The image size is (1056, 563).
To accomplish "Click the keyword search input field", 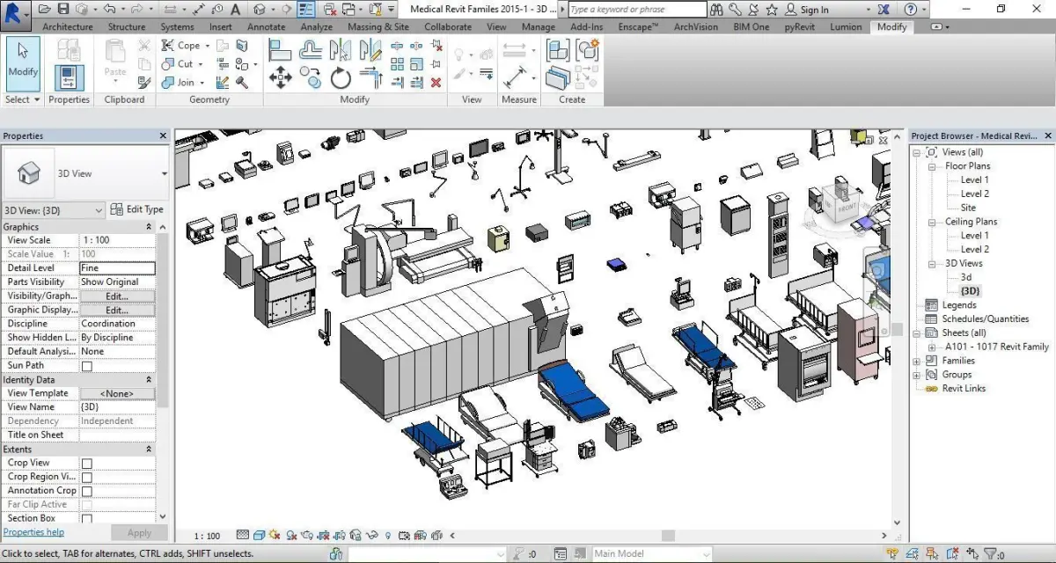I will point(636,10).
